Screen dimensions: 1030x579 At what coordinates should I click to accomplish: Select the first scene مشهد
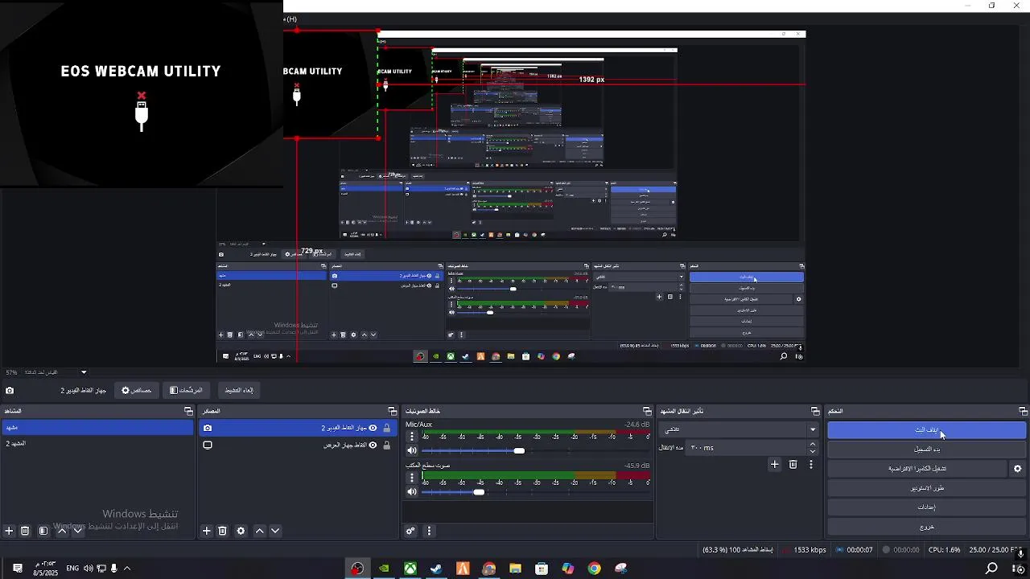click(97, 428)
